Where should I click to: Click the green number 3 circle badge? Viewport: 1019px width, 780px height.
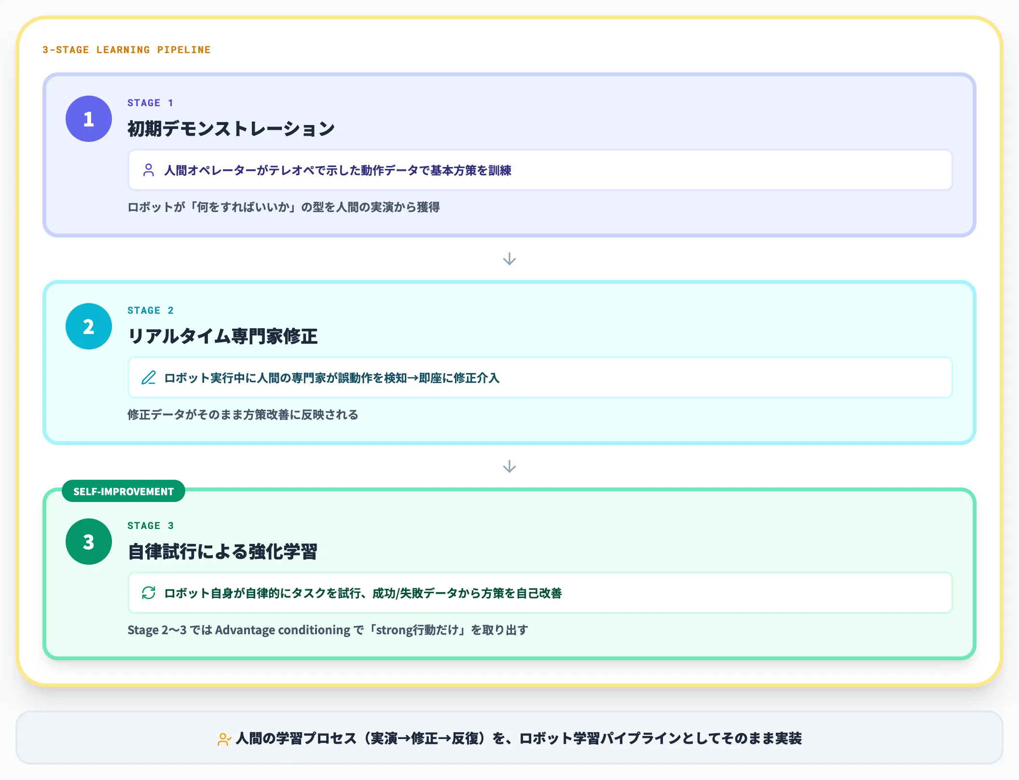pyautogui.click(x=89, y=542)
